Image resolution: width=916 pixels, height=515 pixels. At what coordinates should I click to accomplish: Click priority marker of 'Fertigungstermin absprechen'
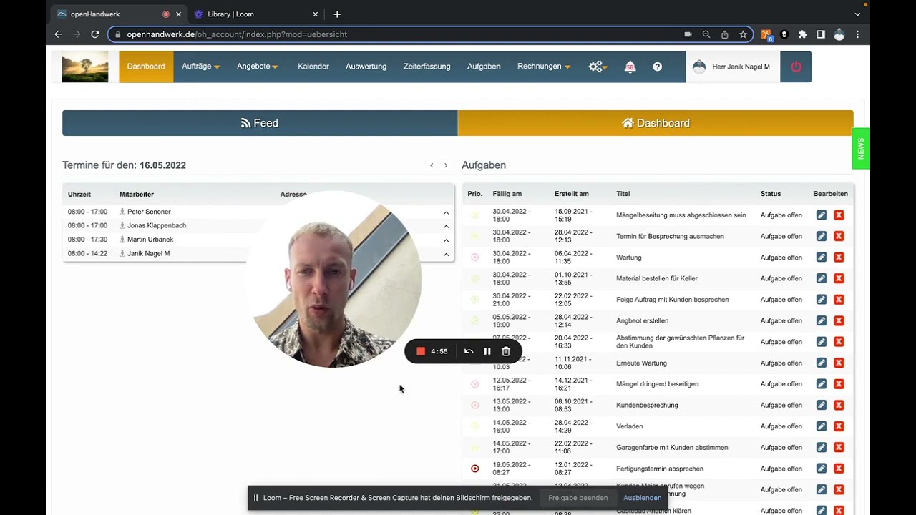click(x=475, y=469)
